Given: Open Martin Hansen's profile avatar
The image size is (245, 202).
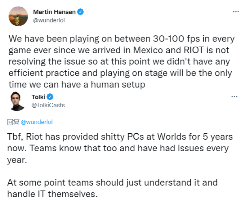Looking at the screenshot, I should click(18, 15).
